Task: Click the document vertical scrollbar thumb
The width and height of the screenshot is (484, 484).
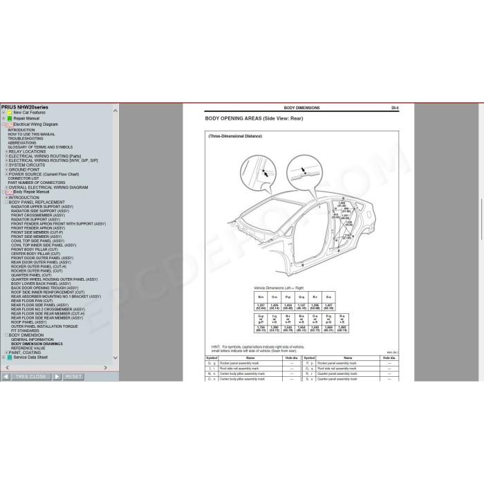Action: click(481, 219)
